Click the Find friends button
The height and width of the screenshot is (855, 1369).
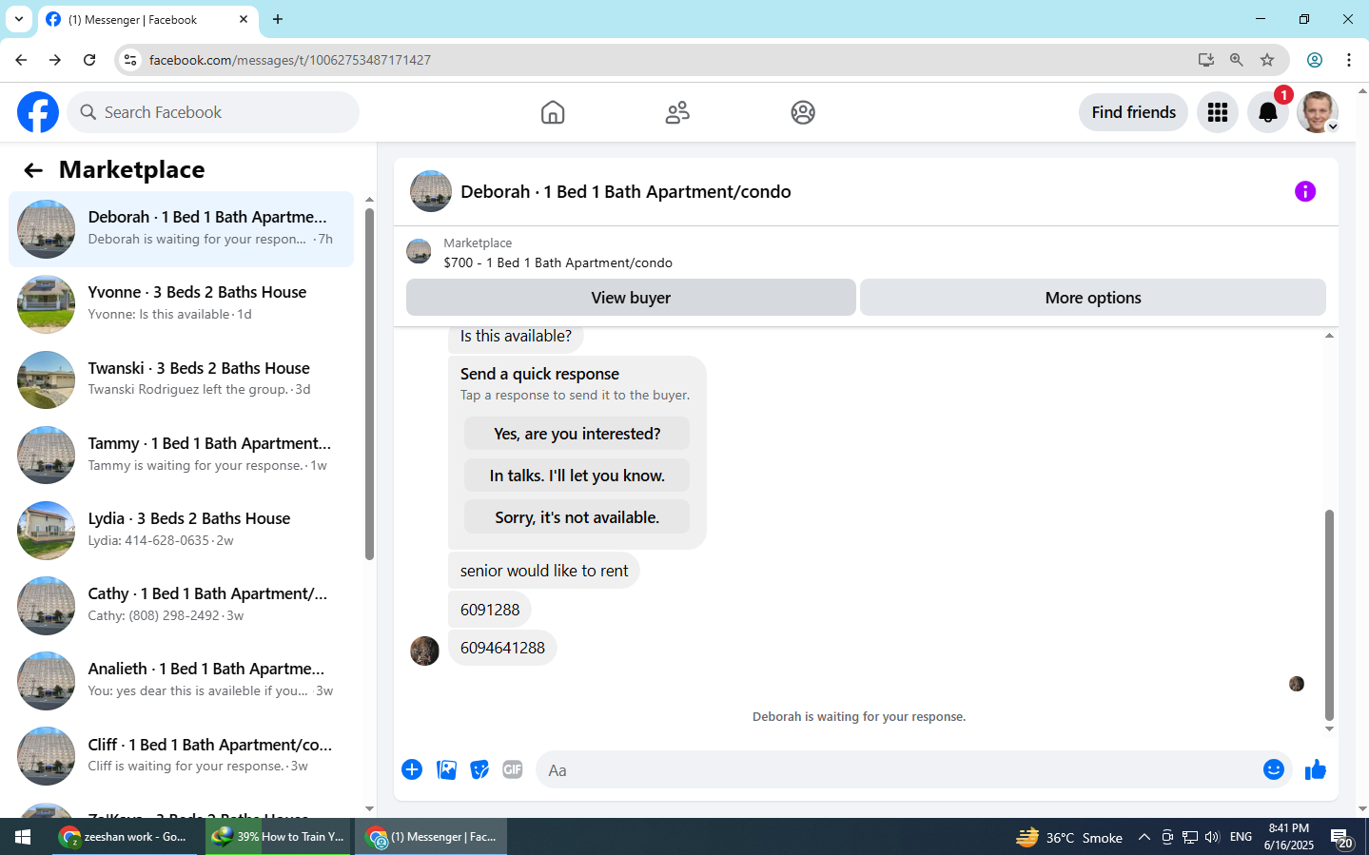tap(1133, 112)
